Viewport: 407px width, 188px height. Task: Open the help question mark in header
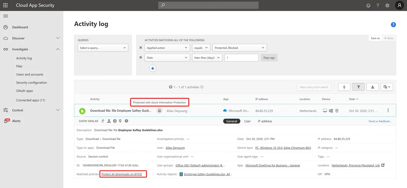coord(378,6)
